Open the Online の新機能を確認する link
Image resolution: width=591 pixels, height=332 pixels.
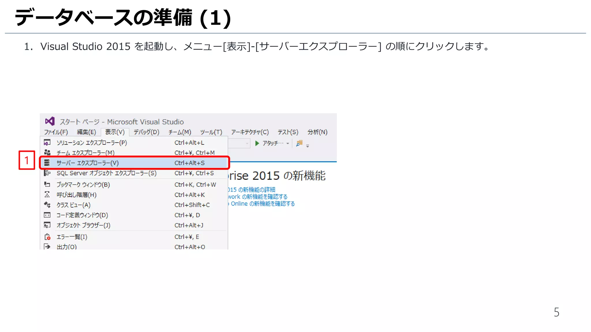(261, 204)
